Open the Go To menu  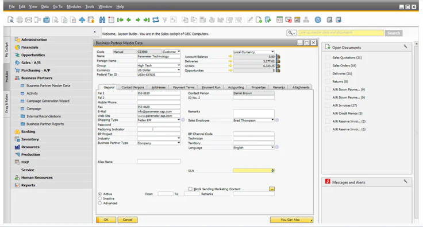(x=57, y=6)
